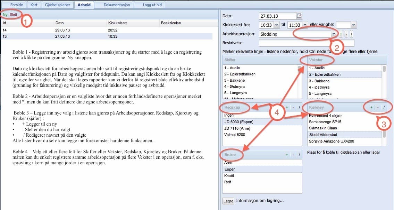Screen dimensions: 394x210
Task: Add a new Arbeidsoperasjon with the plus icon
Action: 341,34
